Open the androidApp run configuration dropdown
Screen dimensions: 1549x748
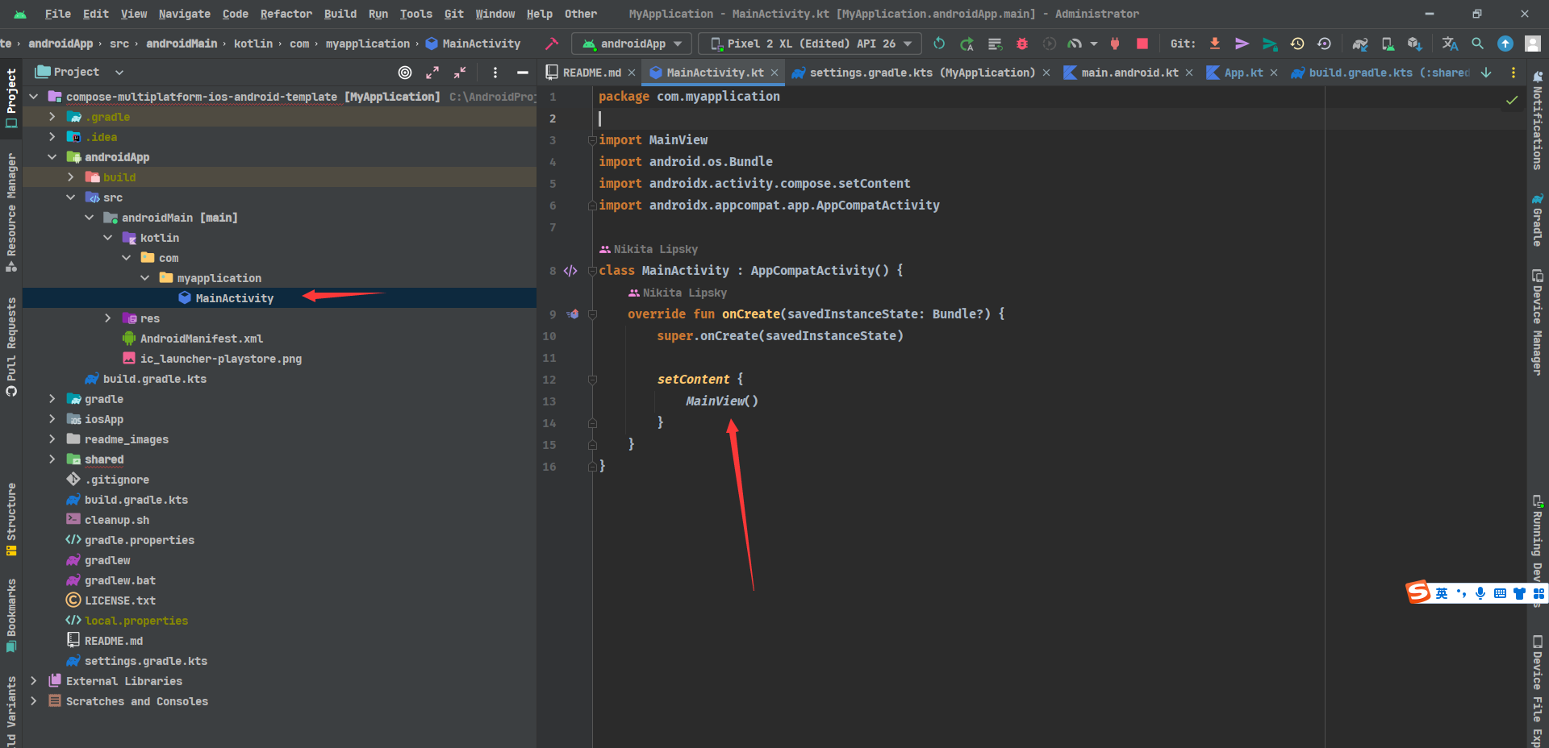coord(632,44)
